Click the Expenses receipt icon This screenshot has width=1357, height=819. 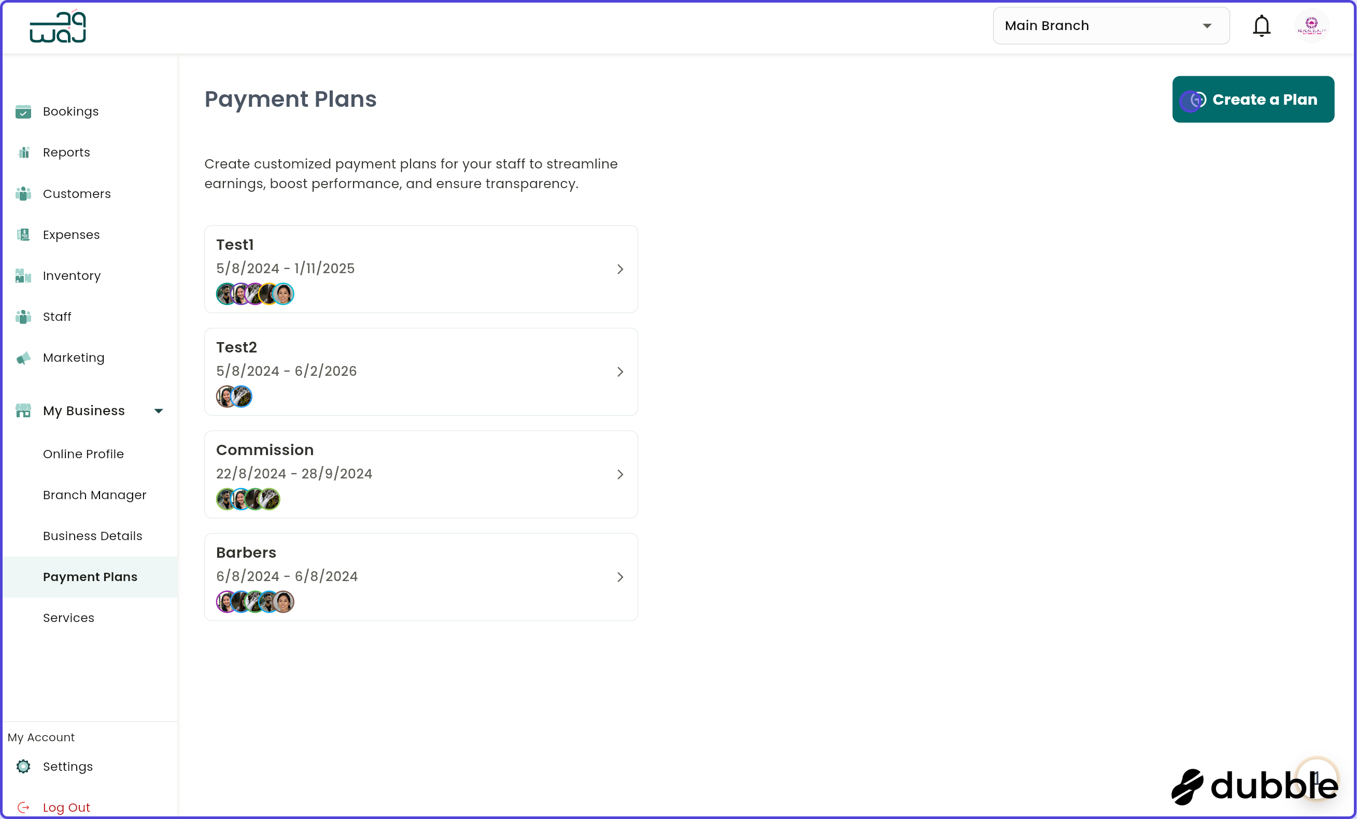tap(23, 234)
